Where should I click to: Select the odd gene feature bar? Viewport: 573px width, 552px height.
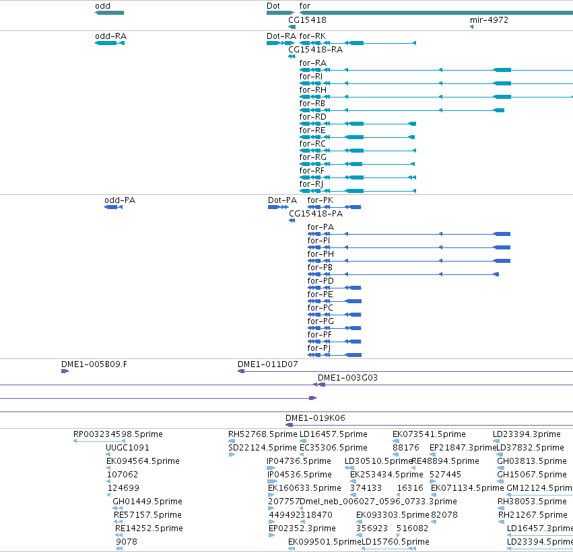click(109, 13)
